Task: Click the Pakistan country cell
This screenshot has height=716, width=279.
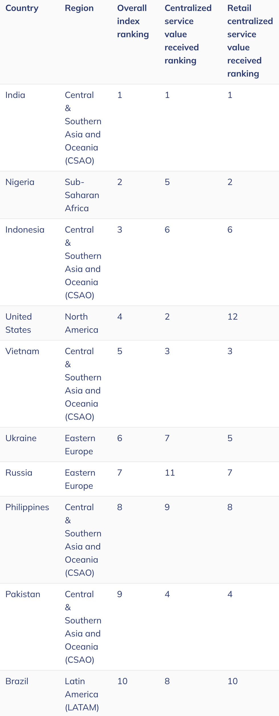Action: [23, 594]
